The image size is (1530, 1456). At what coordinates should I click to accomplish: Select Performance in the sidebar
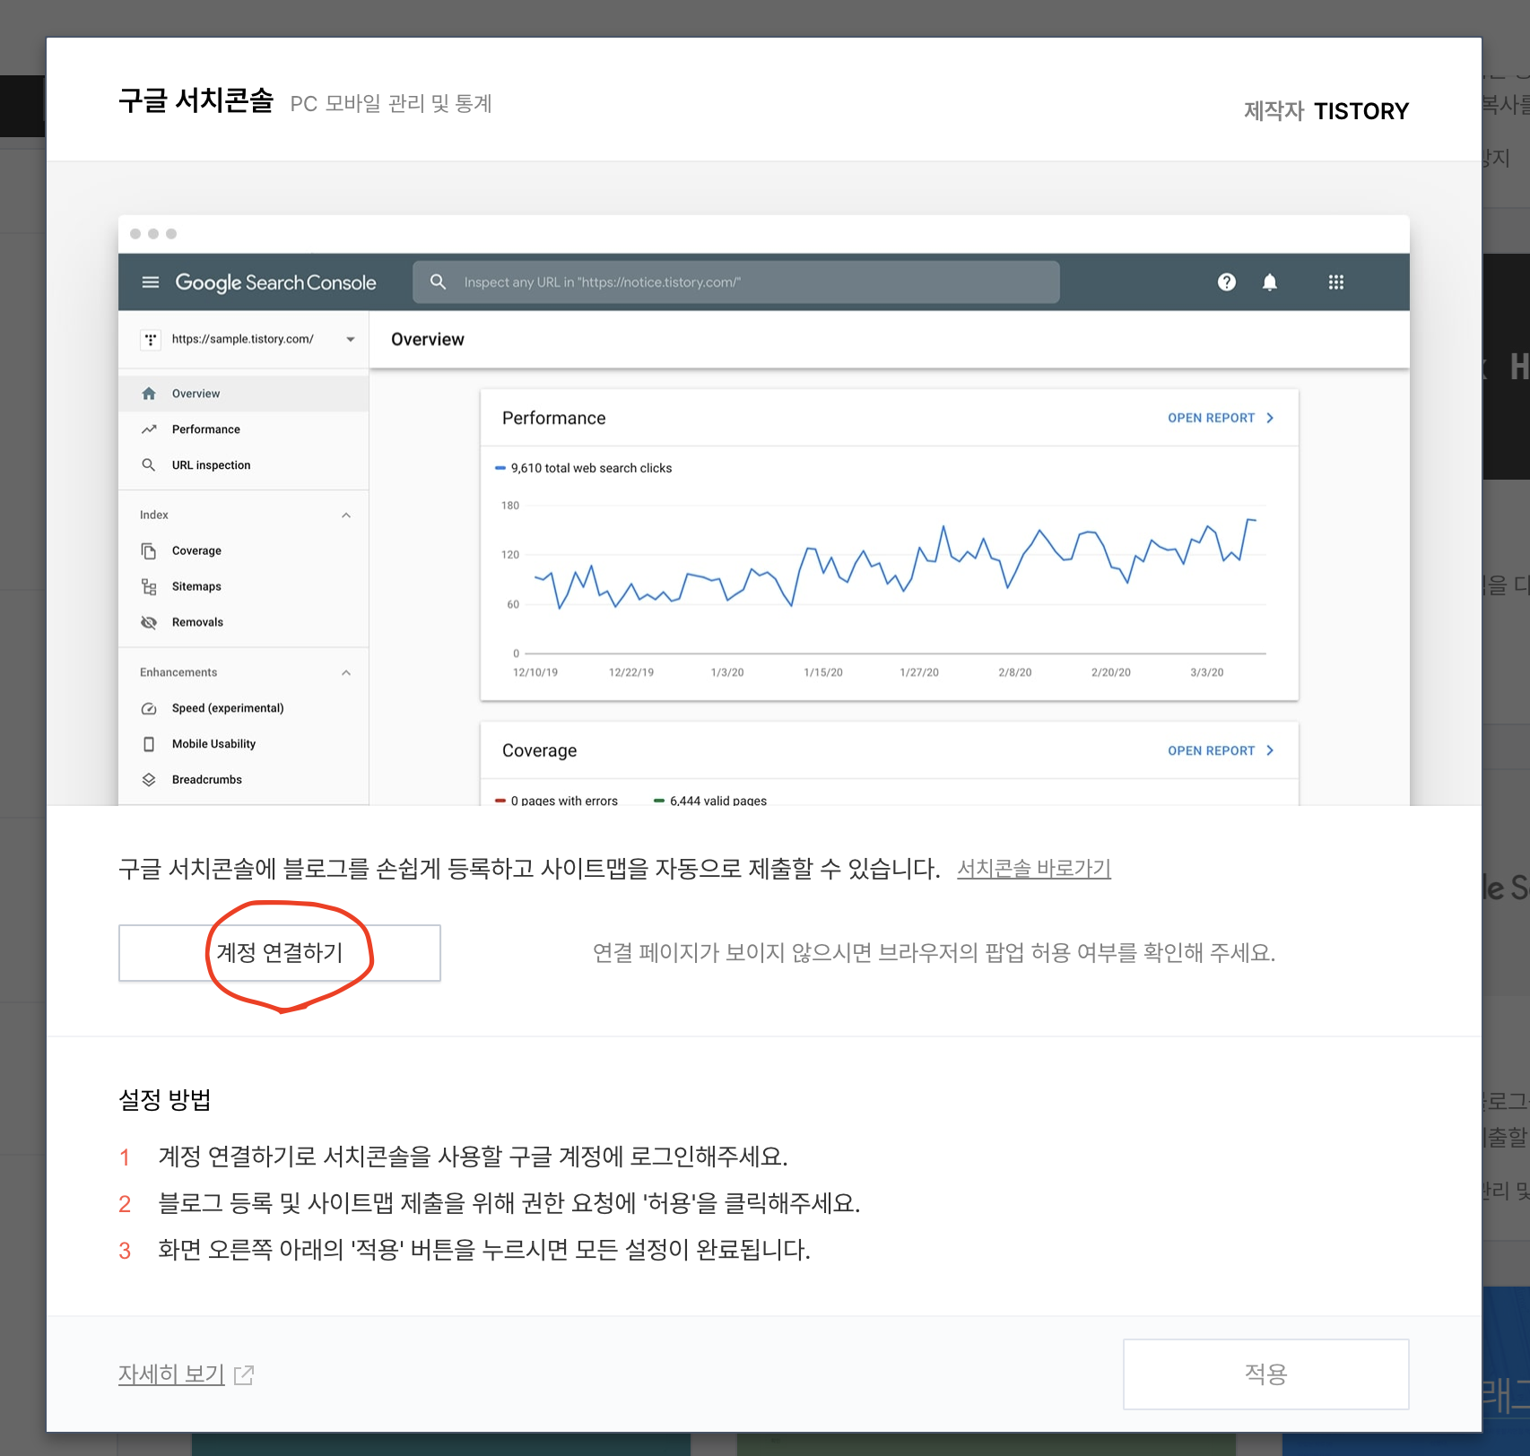click(x=243, y=429)
